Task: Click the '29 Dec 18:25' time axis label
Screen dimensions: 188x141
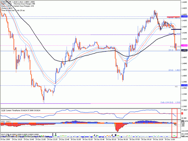Action: tap(17, 139)
